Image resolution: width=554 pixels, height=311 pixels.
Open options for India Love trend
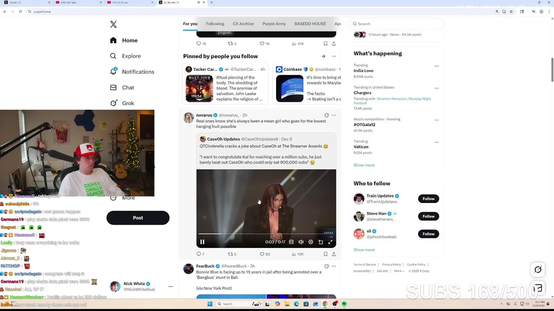pyautogui.click(x=436, y=66)
